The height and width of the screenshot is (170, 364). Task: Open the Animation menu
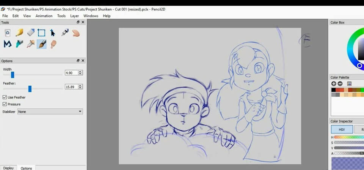[x=44, y=16]
